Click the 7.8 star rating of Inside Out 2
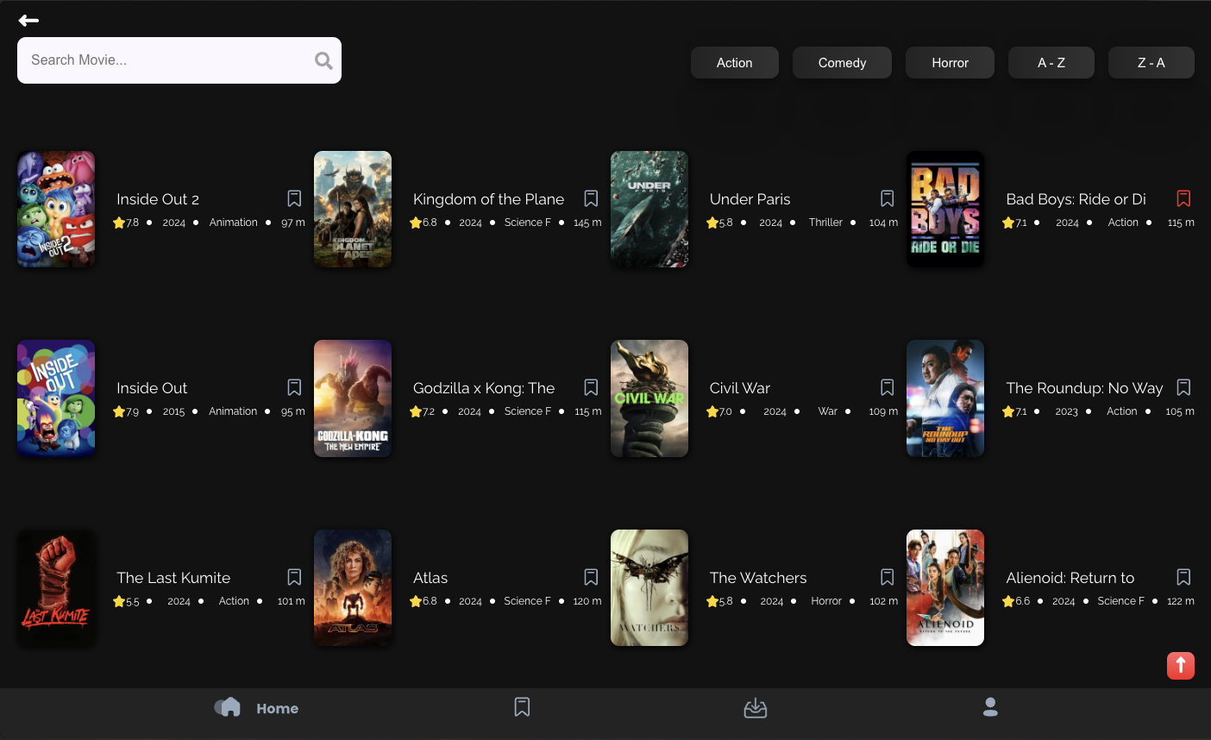This screenshot has width=1211, height=740. [126, 223]
